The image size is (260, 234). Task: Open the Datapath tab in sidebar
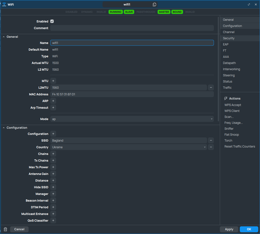[229, 63]
